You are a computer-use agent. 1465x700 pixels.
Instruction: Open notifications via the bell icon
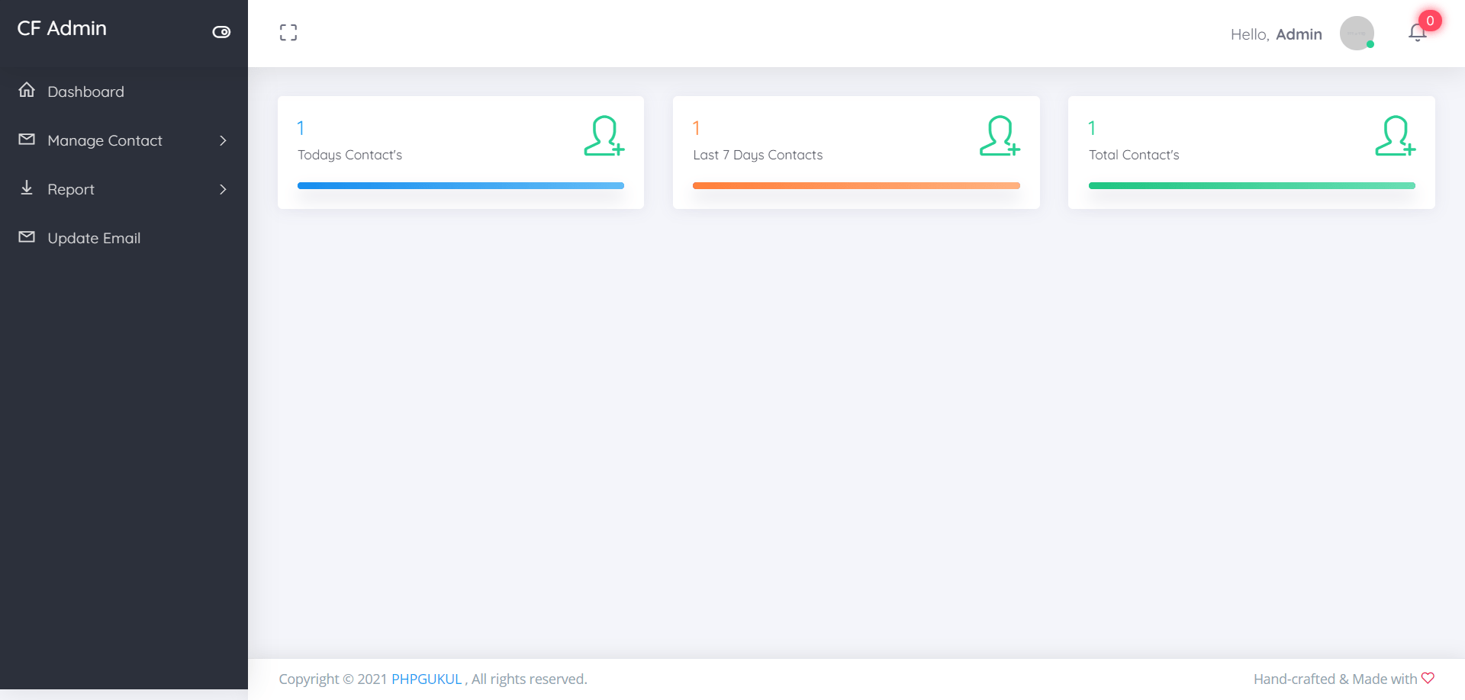(1417, 34)
